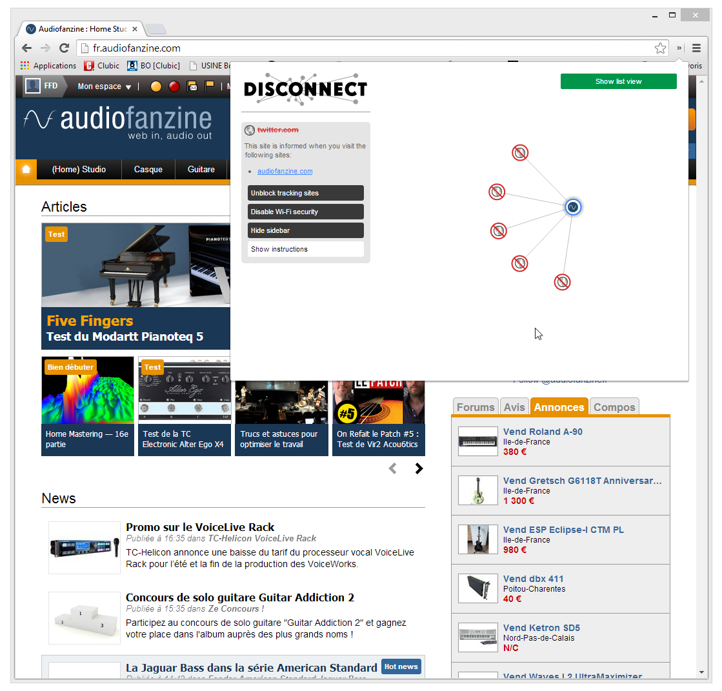Click the struck-through twitter.com entry
The width and height of the screenshot is (722, 691).
tap(277, 130)
